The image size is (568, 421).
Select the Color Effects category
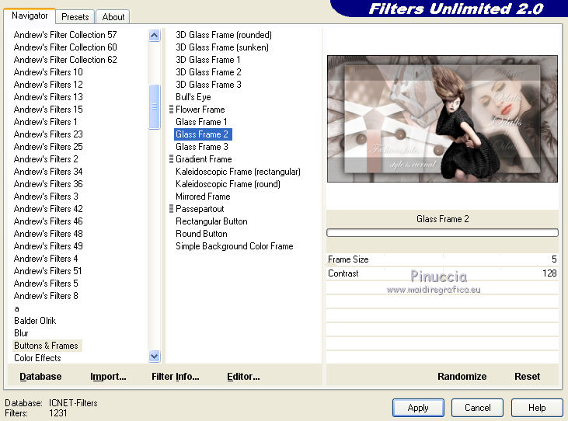37,358
